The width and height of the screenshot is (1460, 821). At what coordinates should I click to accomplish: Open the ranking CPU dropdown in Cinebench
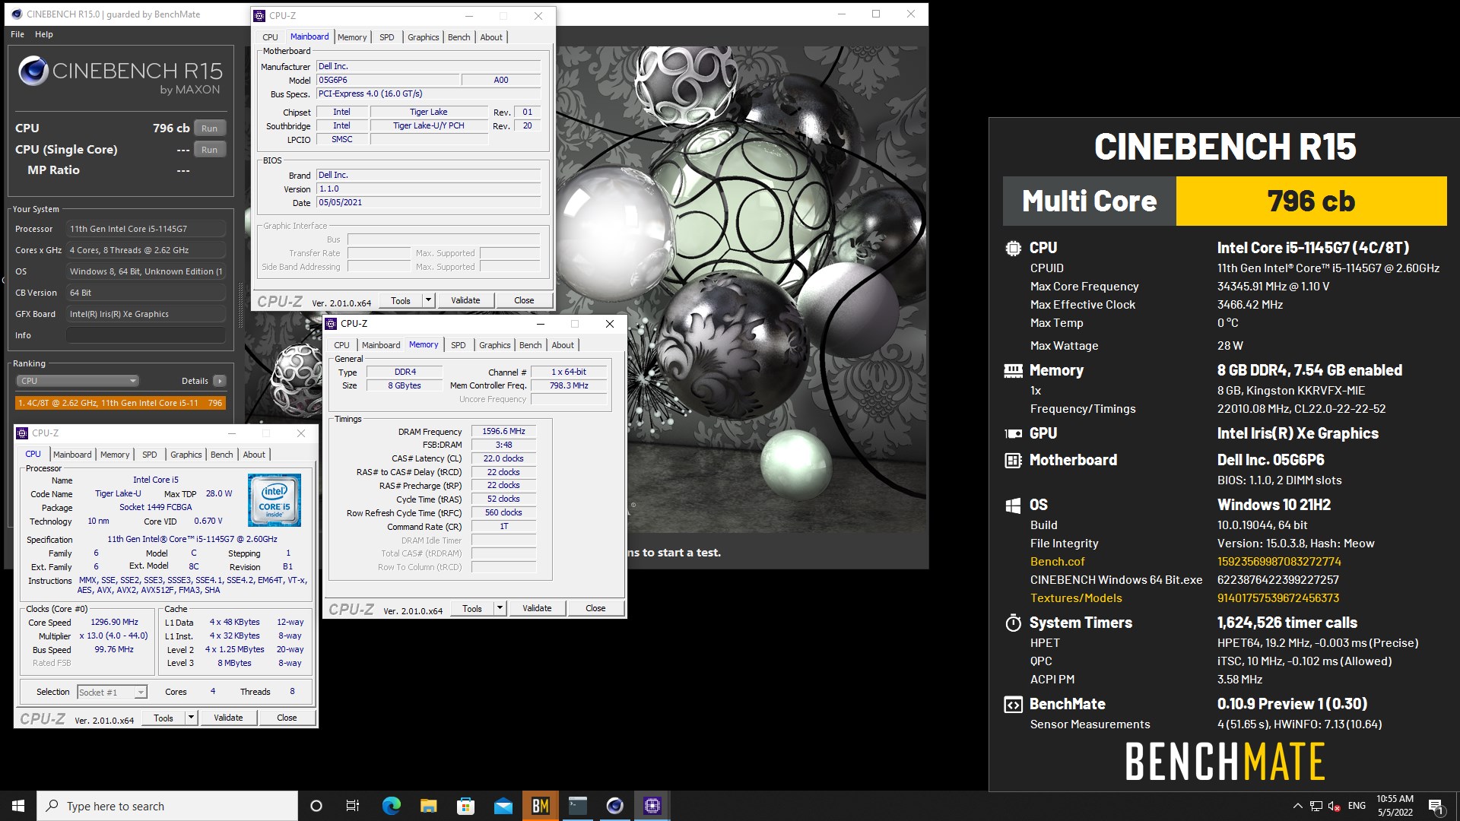click(77, 381)
